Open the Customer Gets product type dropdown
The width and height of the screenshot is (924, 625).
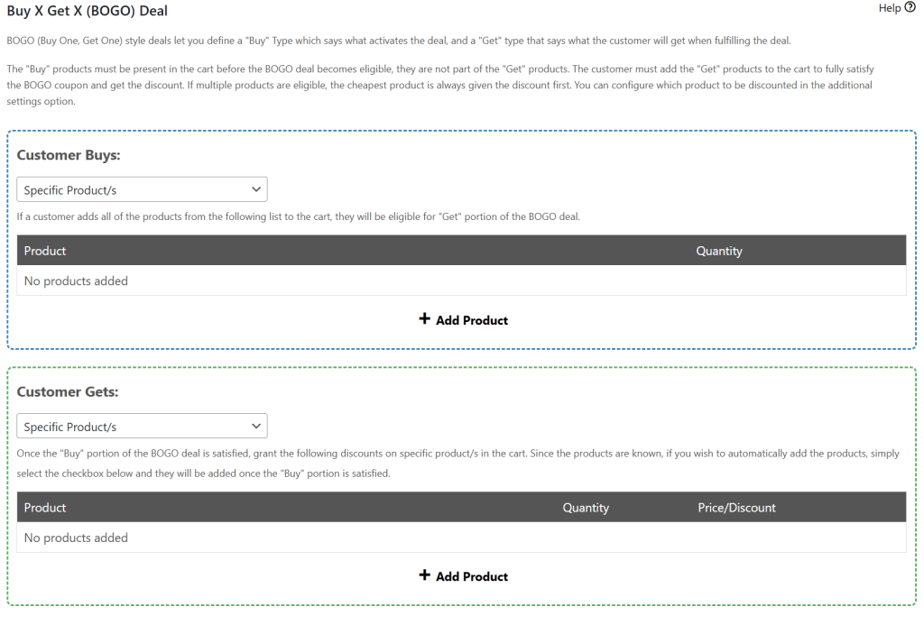pyautogui.click(x=141, y=426)
